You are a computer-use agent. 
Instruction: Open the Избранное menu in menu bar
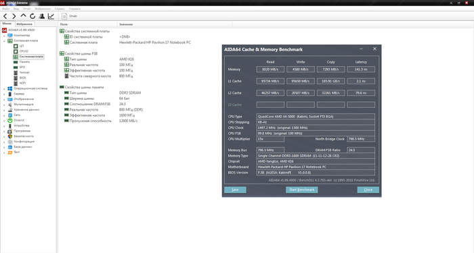pyautogui.click(x=43, y=9)
